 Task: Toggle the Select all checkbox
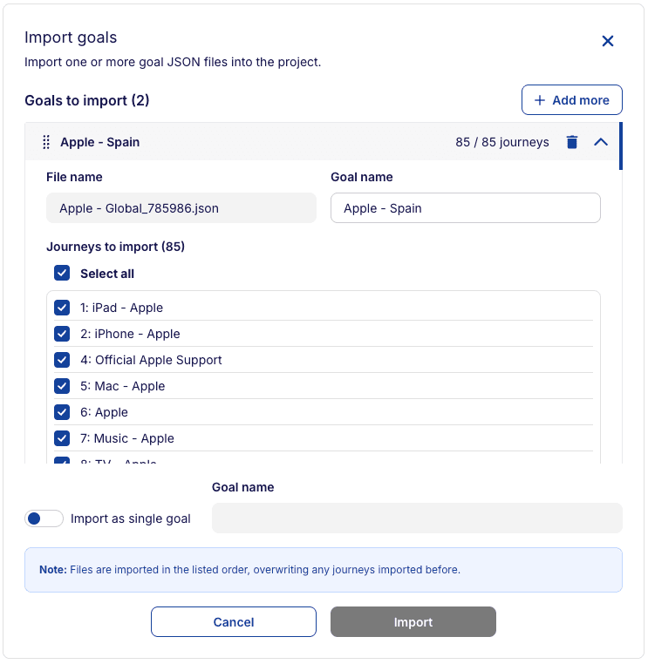coord(62,273)
